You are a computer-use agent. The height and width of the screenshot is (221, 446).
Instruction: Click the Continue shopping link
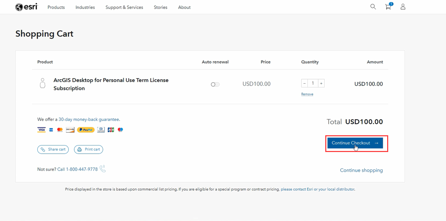[x=362, y=170]
